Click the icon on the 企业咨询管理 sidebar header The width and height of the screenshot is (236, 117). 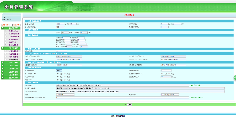coord(3,48)
